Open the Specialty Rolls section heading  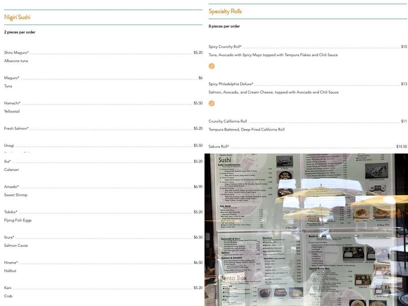coord(225,11)
